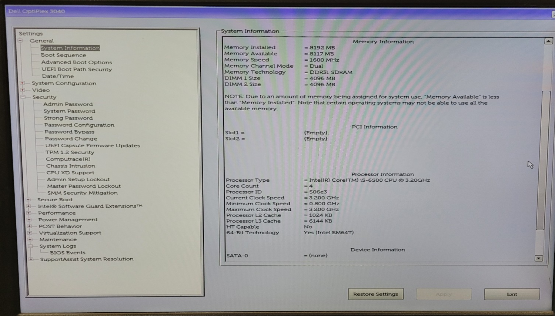This screenshot has height=316, width=555.
Task: Click the scroll up arrow
Action: [548, 41]
